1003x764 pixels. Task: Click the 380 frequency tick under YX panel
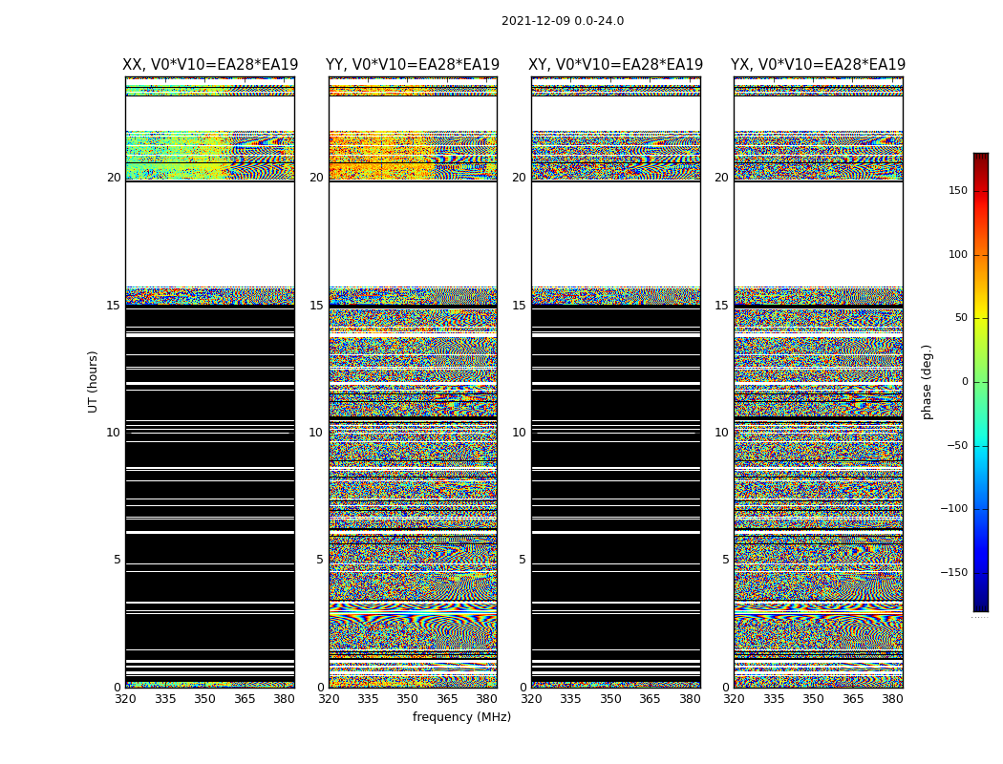[892, 699]
